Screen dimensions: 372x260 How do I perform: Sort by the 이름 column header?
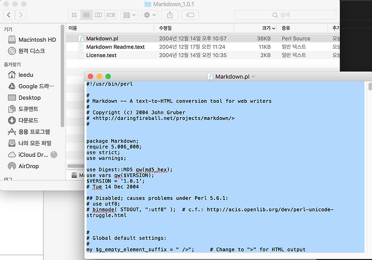[x=110, y=28]
